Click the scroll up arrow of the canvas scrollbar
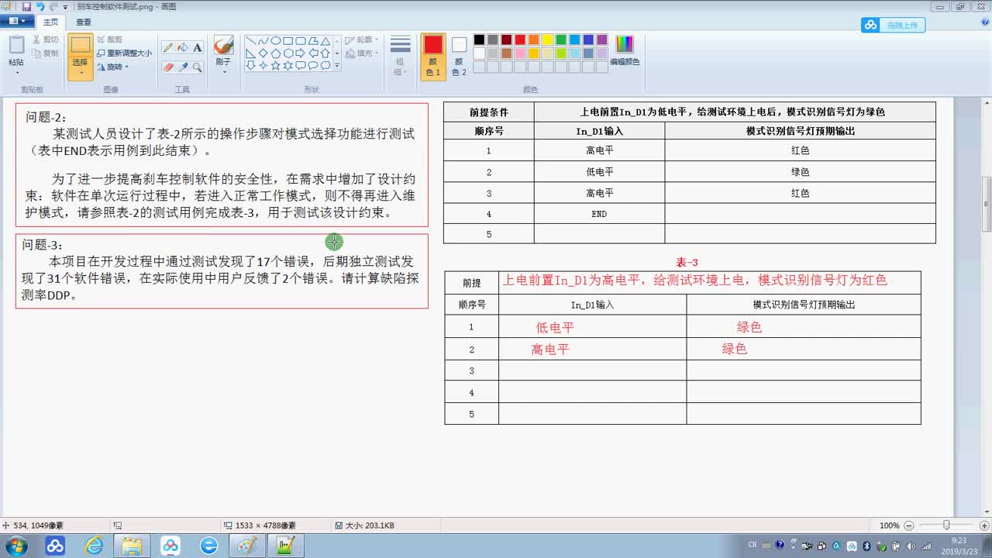This screenshot has height=558, width=992. click(987, 103)
